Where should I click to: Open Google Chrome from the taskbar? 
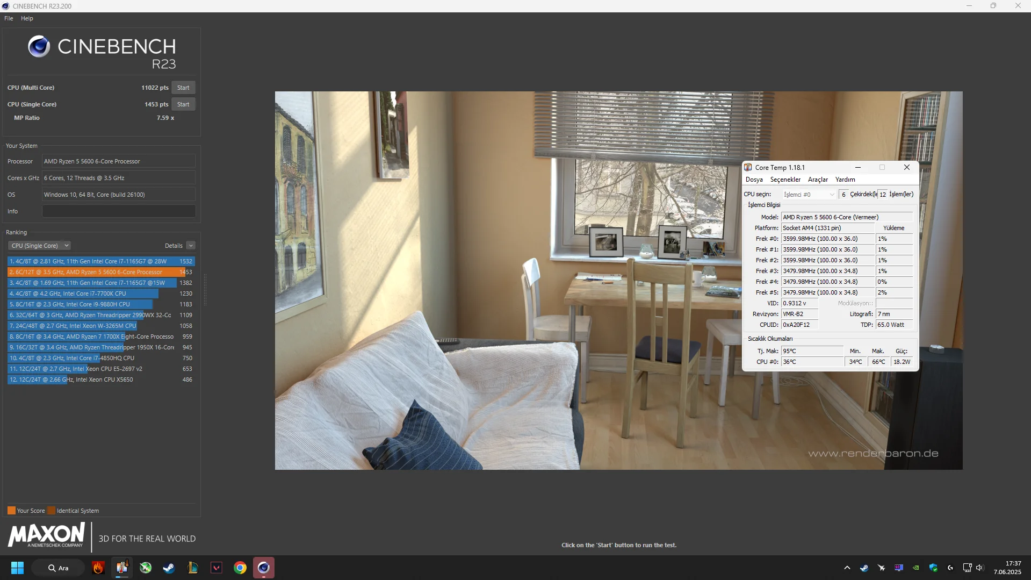point(240,568)
